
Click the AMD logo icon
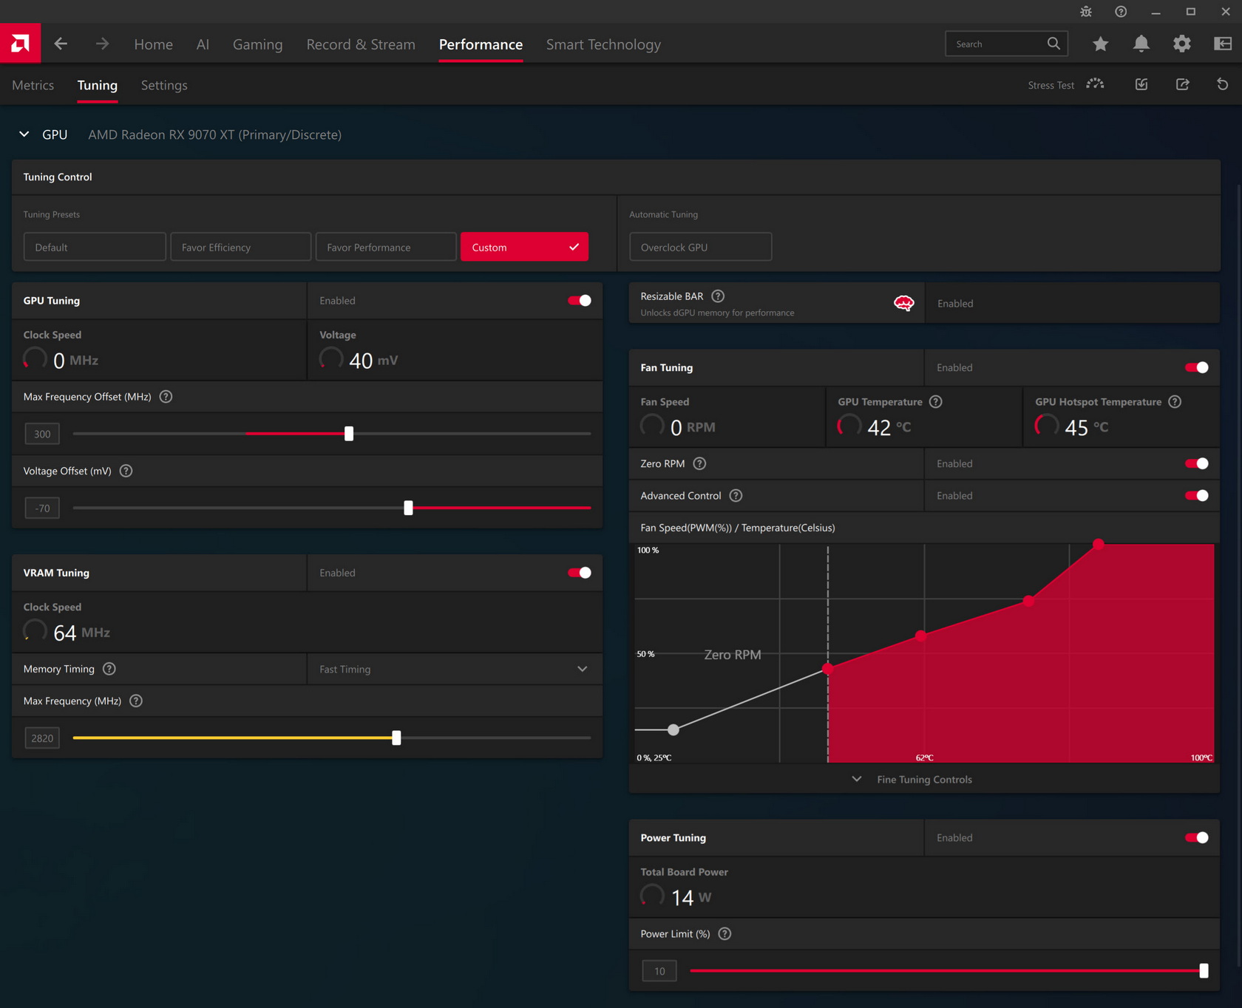[x=20, y=44]
